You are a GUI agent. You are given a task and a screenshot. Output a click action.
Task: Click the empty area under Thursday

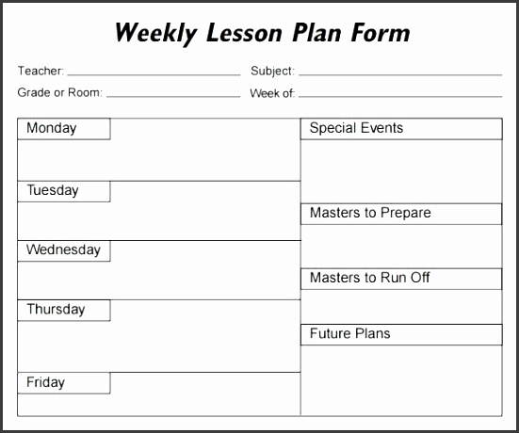pos(159,346)
